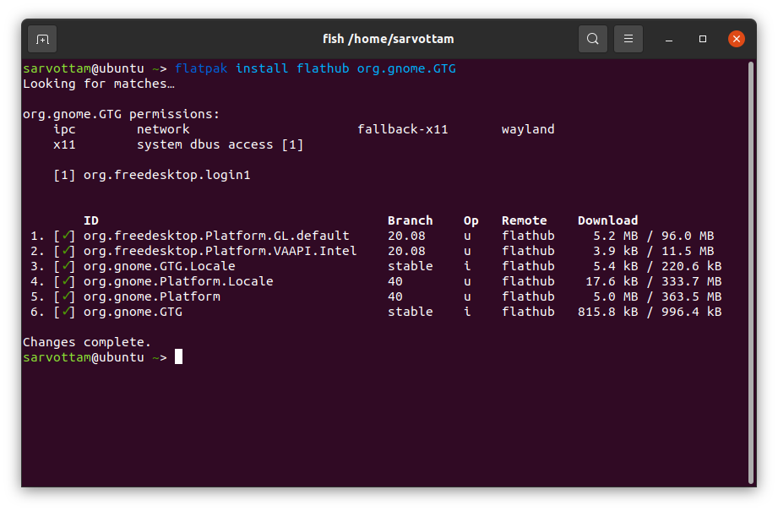Click 'Changes complete.' message
Screen dimensions: 778x511
tap(87, 342)
